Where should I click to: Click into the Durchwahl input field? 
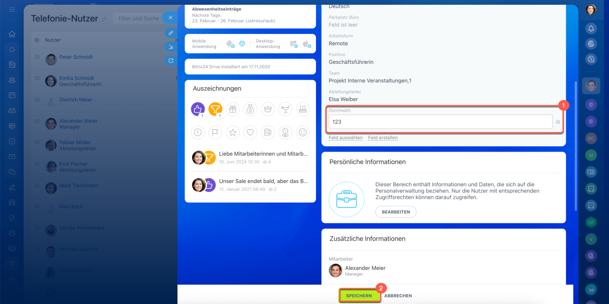(441, 122)
